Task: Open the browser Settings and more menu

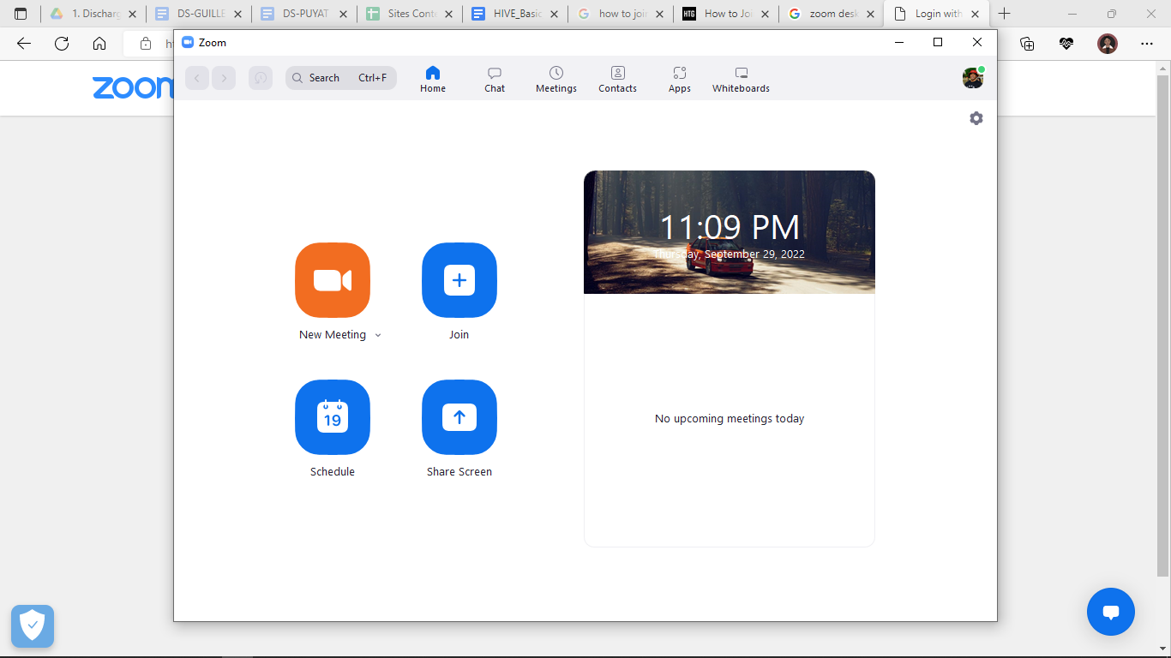Action: tap(1147, 44)
